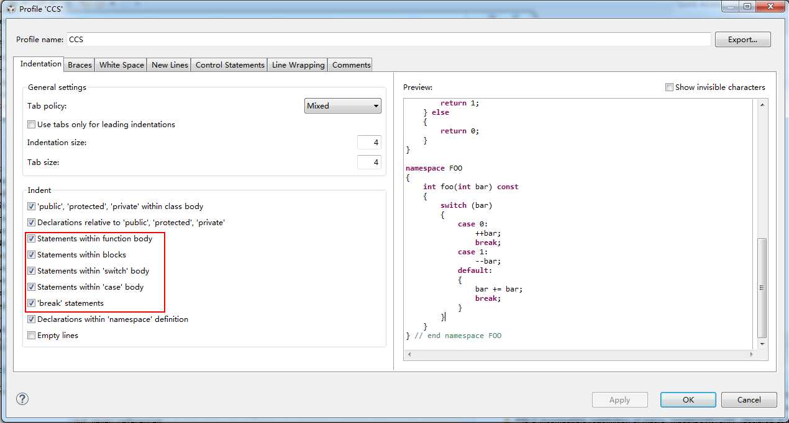
Task: Select the Control Statements tab
Action: (230, 65)
